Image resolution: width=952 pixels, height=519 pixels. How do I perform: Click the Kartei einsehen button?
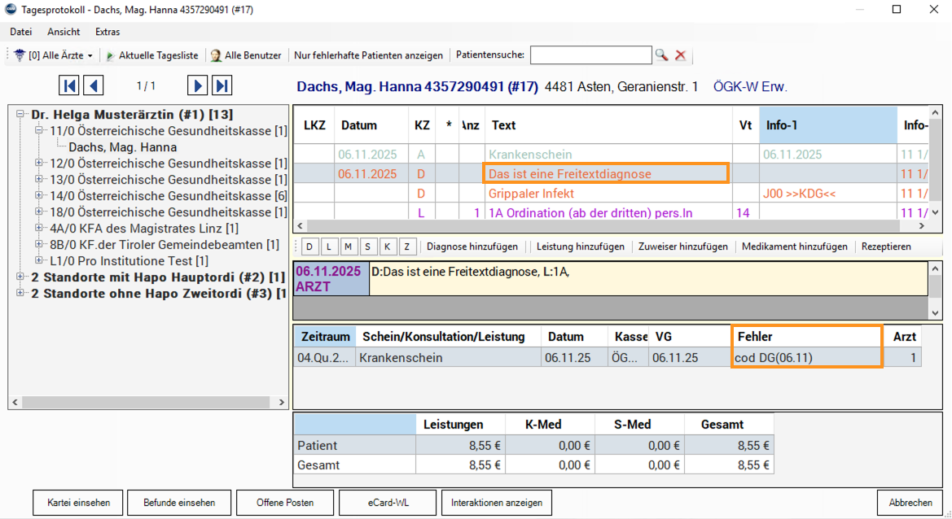78,503
